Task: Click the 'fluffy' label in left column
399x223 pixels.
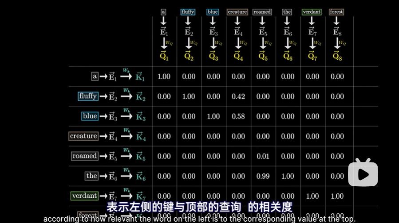Action: tap(87, 96)
